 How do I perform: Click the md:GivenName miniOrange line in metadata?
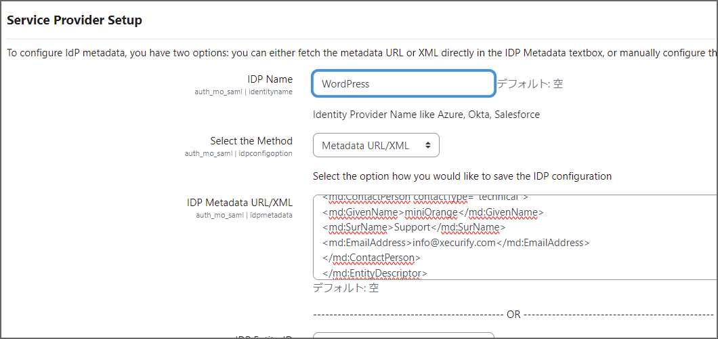click(433, 212)
